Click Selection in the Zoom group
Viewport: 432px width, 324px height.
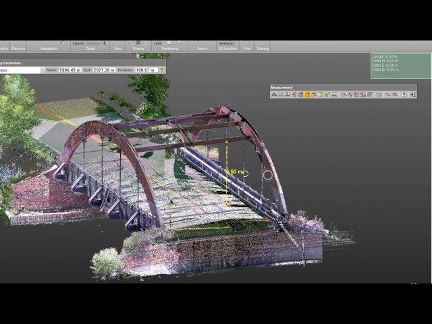(x=92, y=43)
